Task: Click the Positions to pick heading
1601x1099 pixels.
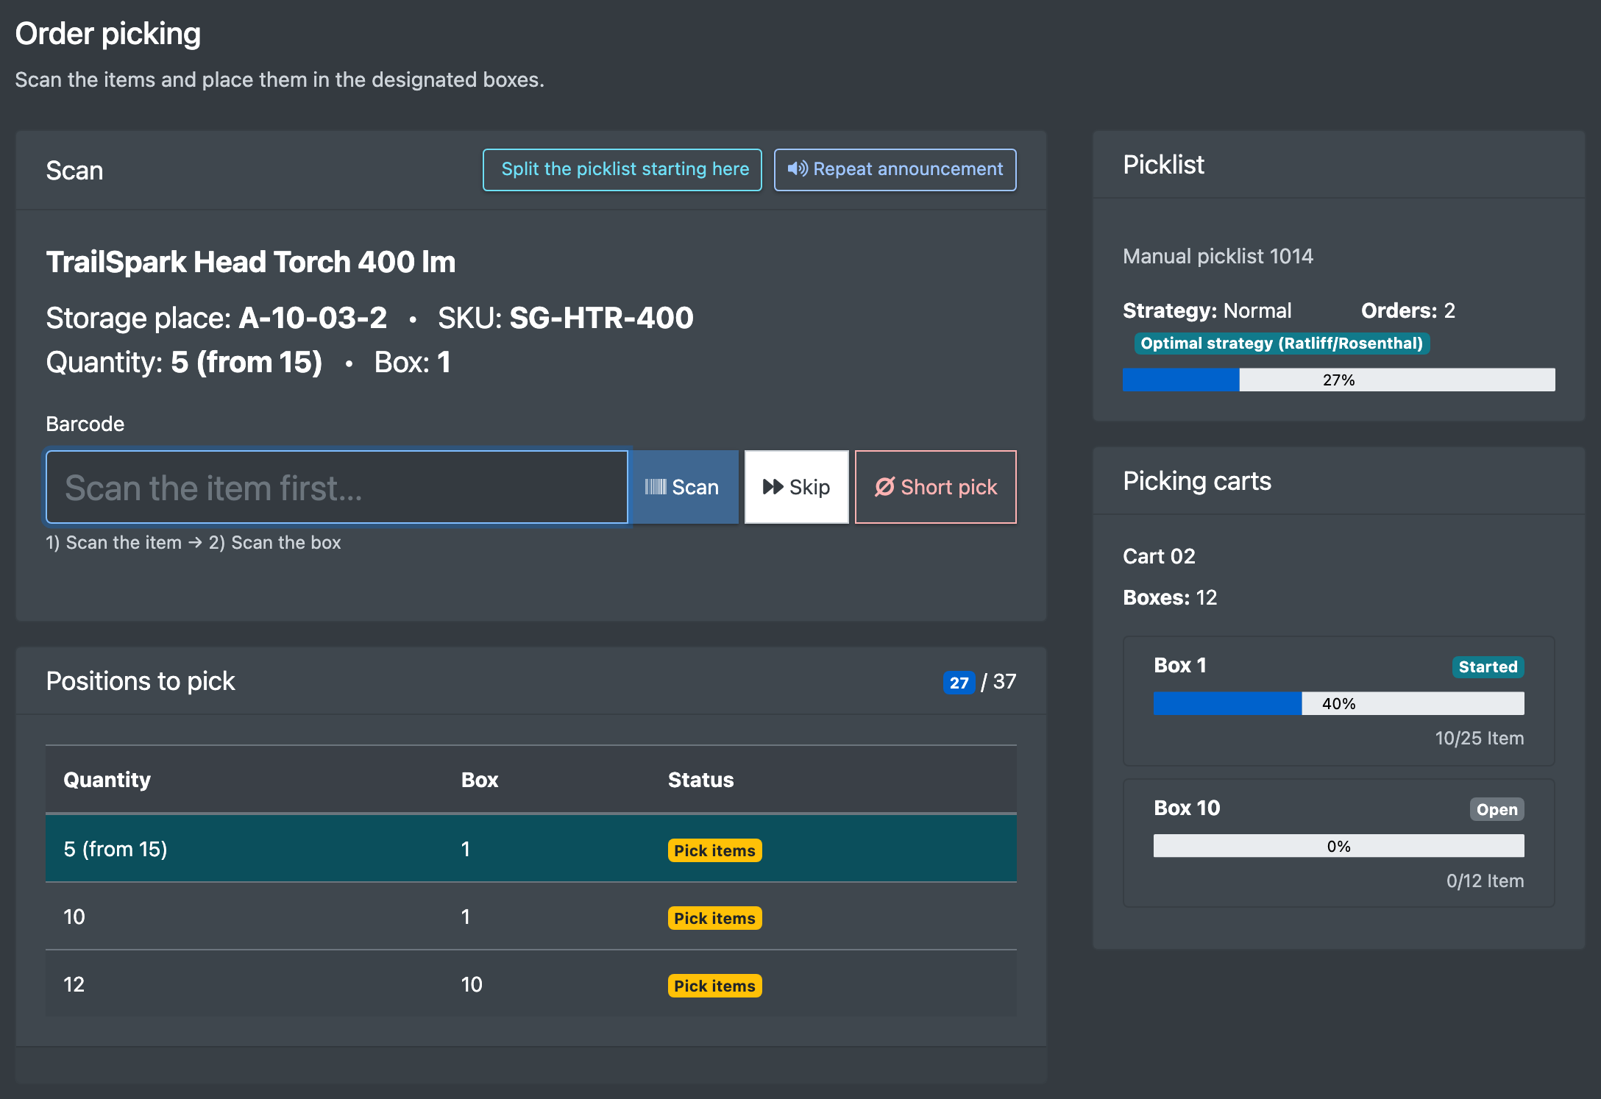Action: coord(141,681)
